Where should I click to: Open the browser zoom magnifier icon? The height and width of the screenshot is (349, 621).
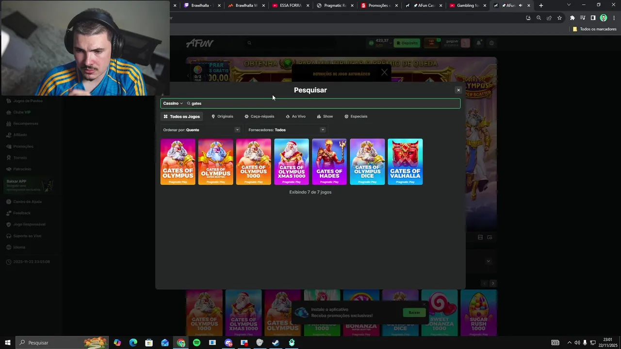pos(539,18)
